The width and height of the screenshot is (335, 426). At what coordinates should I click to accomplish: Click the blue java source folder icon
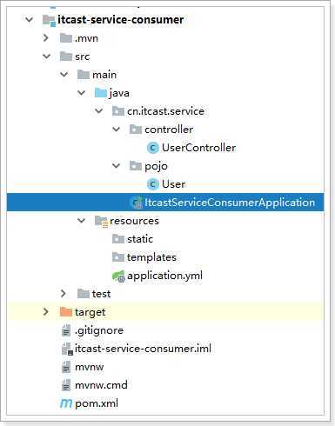101,93
